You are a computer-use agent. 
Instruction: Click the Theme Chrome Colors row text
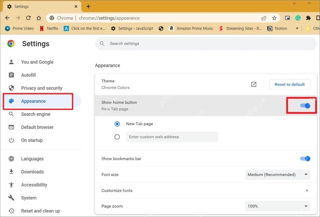116,84
